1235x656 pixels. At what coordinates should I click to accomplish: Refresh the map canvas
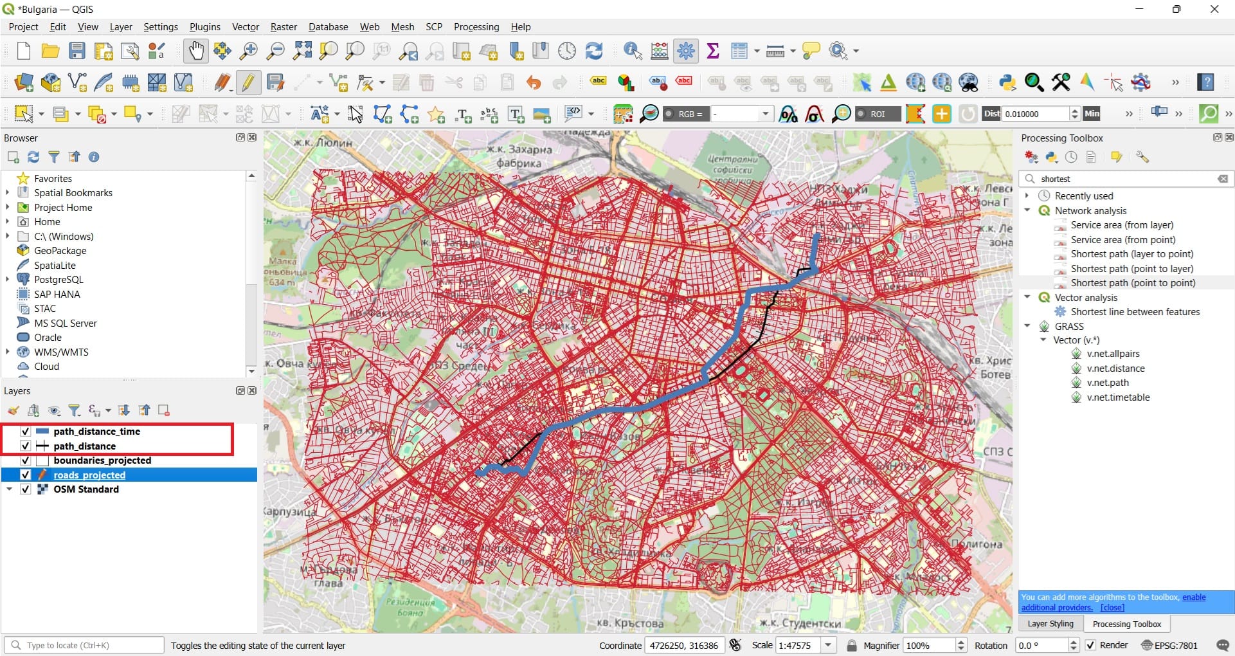(x=594, y=51)
